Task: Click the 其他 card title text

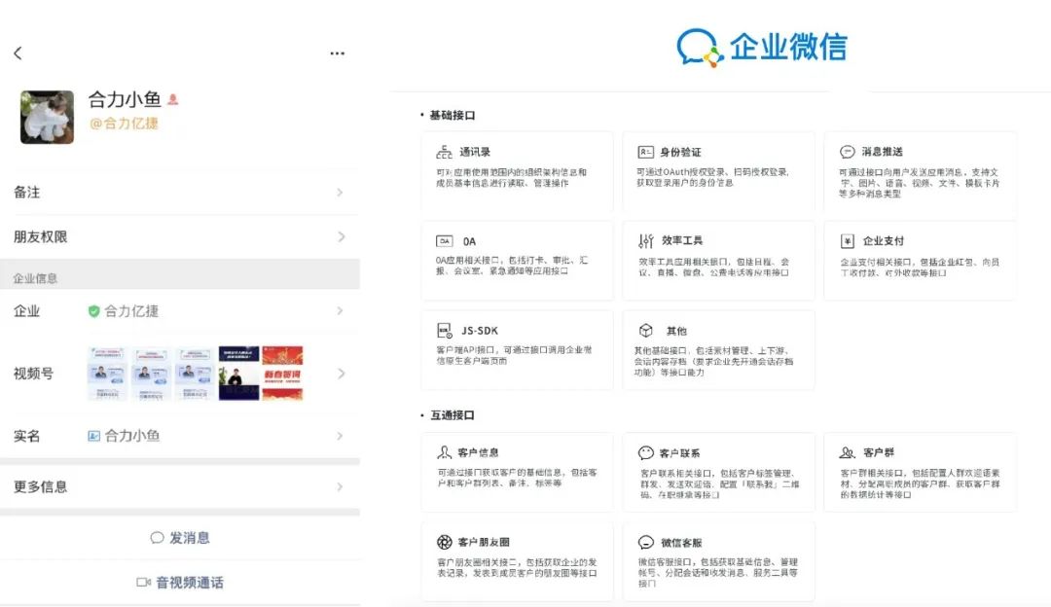Action: point(676,331)
